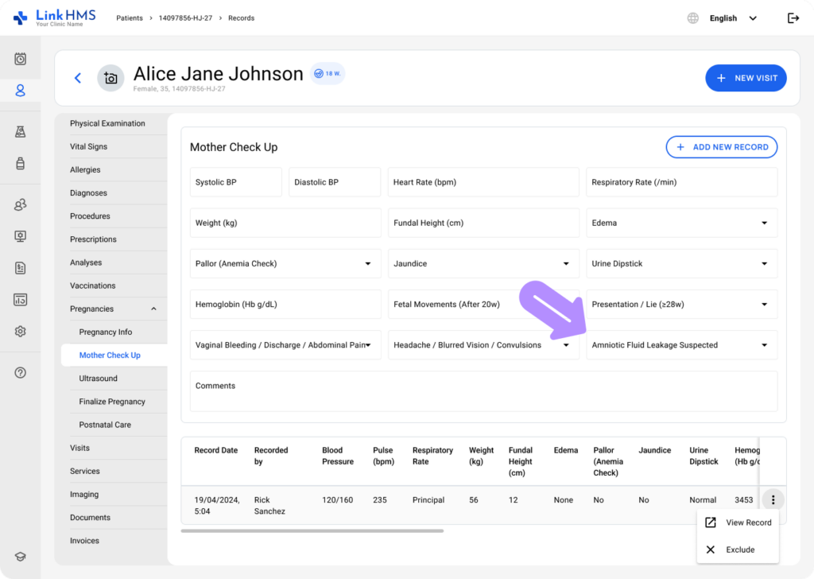Go back using the left arrow
Image resolution: width=814 pixels, height=579 pixels.
tap(78, 78)
